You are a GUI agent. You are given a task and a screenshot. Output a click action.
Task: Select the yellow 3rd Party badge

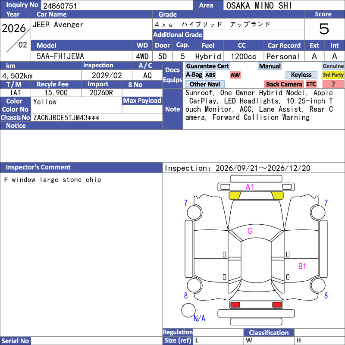[x=333, y=75]
